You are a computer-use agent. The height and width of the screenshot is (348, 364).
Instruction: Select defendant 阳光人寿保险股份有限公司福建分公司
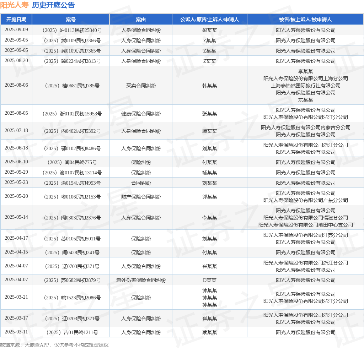(x=305, y=218)
